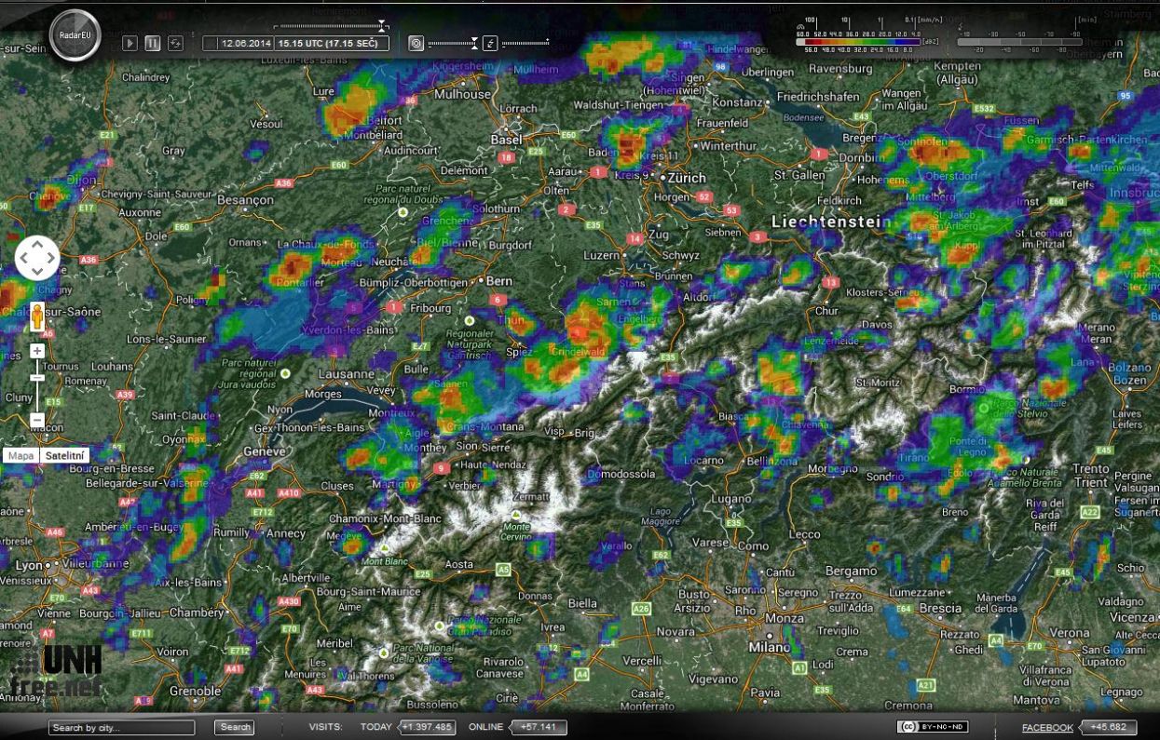
Task: Click the Davos label
Action: (876, 324)
